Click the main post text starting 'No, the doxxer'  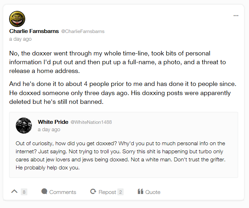tap(117, 62)
